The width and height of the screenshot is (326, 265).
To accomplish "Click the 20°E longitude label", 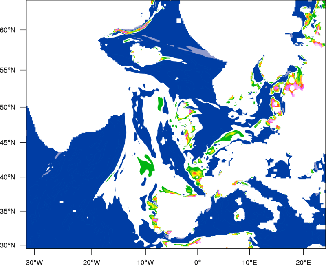I will (303, 262).
